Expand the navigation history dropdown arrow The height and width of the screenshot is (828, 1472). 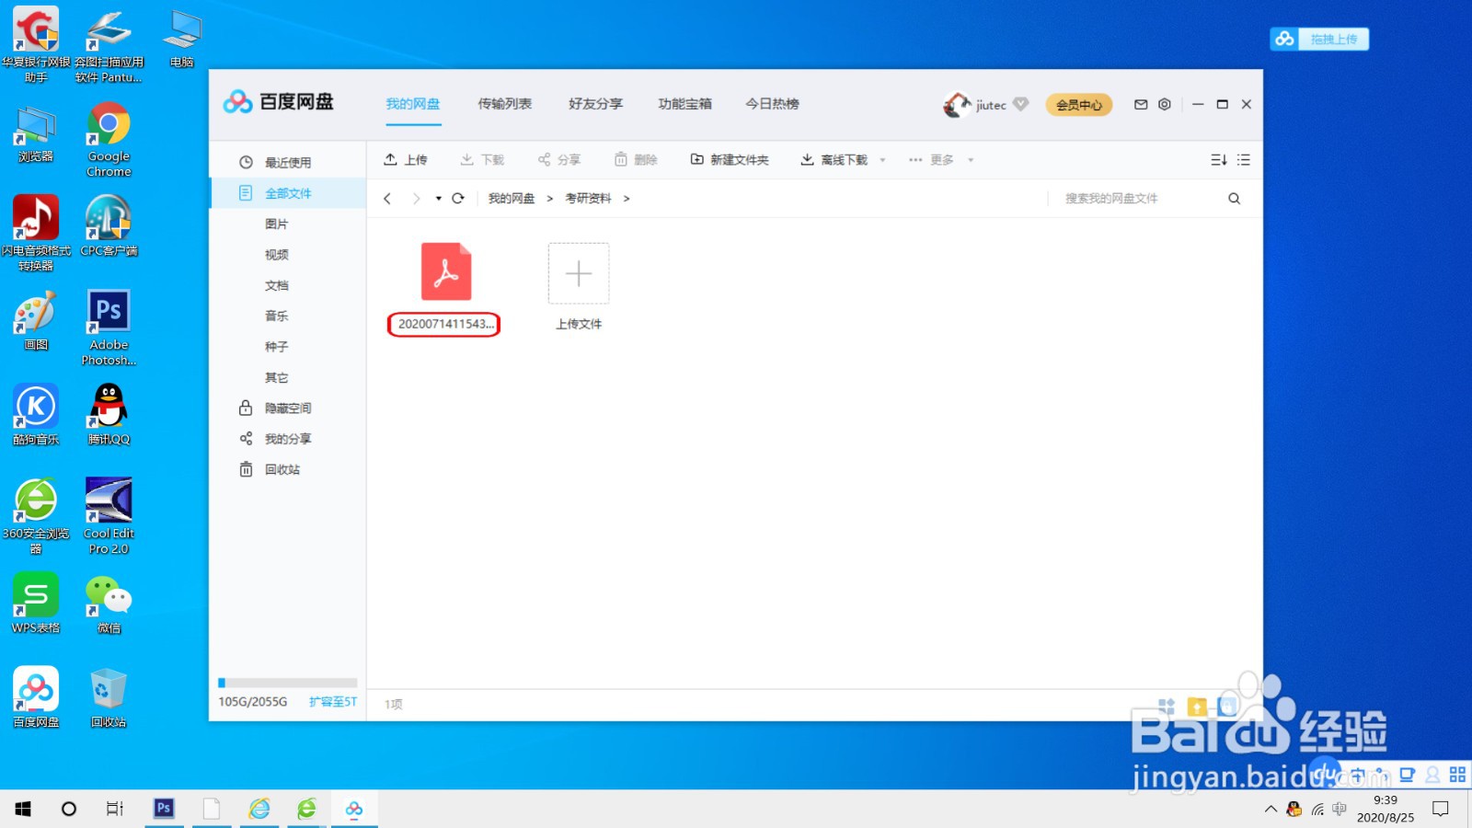pos(437,198)
